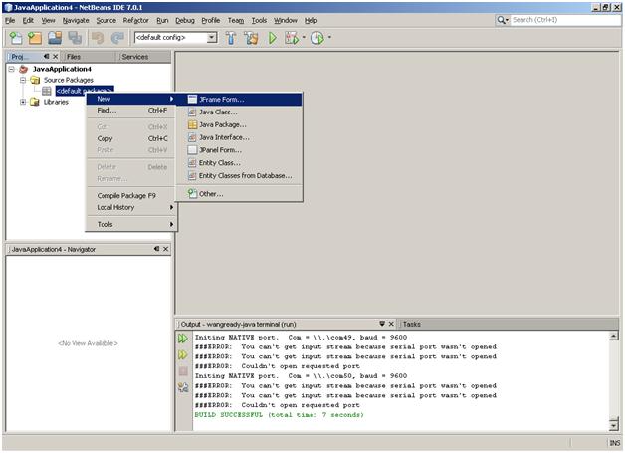Click the Debug Main Project icon
This screenshot has height=453, width=625.
(x=292, y=38)
